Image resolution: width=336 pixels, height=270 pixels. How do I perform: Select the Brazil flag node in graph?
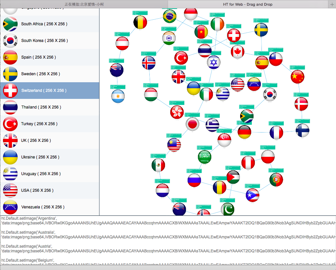(170, 16)
